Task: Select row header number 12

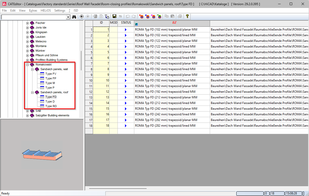Action: [89, 92]
